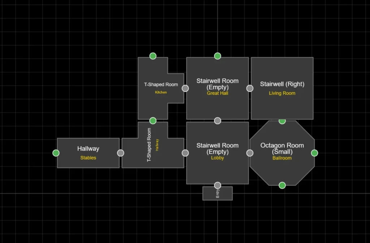Click green connector on Ballroom's right side

click(x=314, y=153)
